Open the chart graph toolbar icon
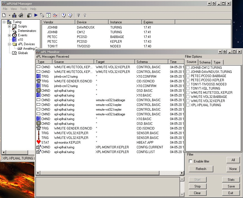The width and height of the screenshot is (243, 198). click(55, 16)
